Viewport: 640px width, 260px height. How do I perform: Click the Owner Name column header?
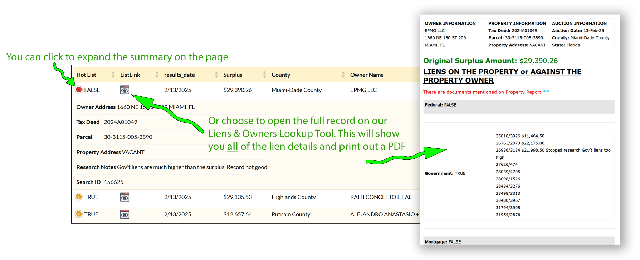tap(367, 75)
